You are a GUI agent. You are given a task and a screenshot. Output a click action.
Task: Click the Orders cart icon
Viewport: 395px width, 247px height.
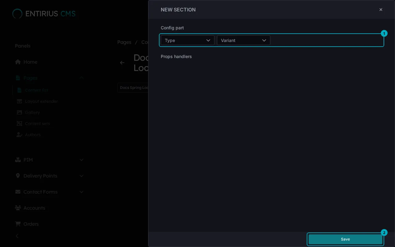click(18, 224)
